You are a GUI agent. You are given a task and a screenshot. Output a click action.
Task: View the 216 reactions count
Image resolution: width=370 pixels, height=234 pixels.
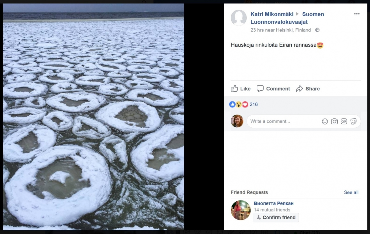[x=254, y=105]
